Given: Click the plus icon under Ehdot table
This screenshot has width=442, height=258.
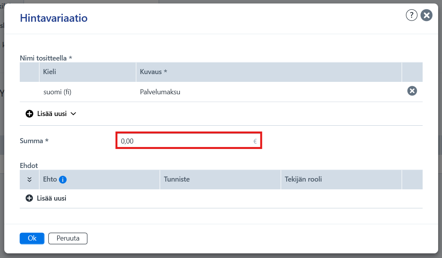Looking at the screenshot, I should click(29, 198).
